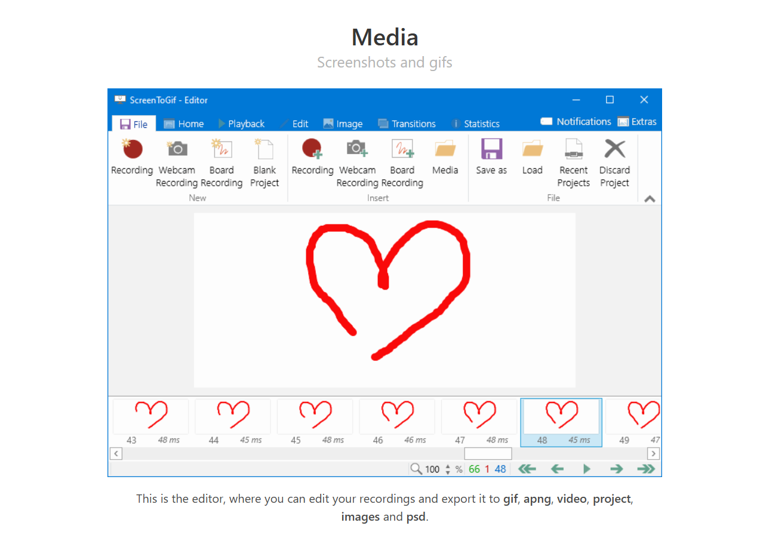760x535 pixels.
Task: Insert Media from file
Action: [445, 157]
